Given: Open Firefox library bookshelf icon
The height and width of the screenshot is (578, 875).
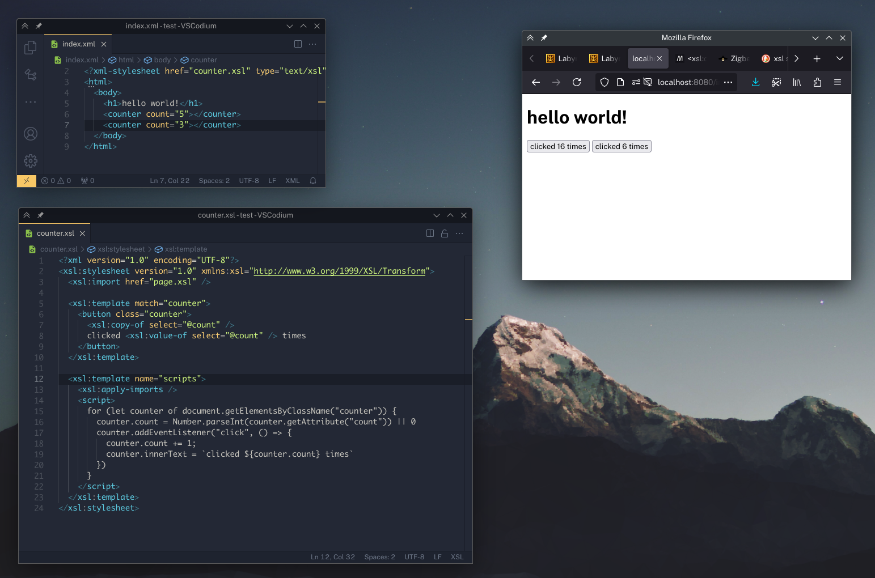Looking at the screenshot, I should (797, 82).
